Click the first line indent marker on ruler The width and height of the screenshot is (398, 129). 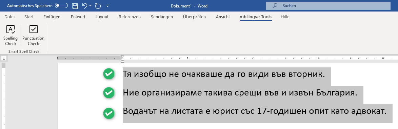click(x=123, y=57)
